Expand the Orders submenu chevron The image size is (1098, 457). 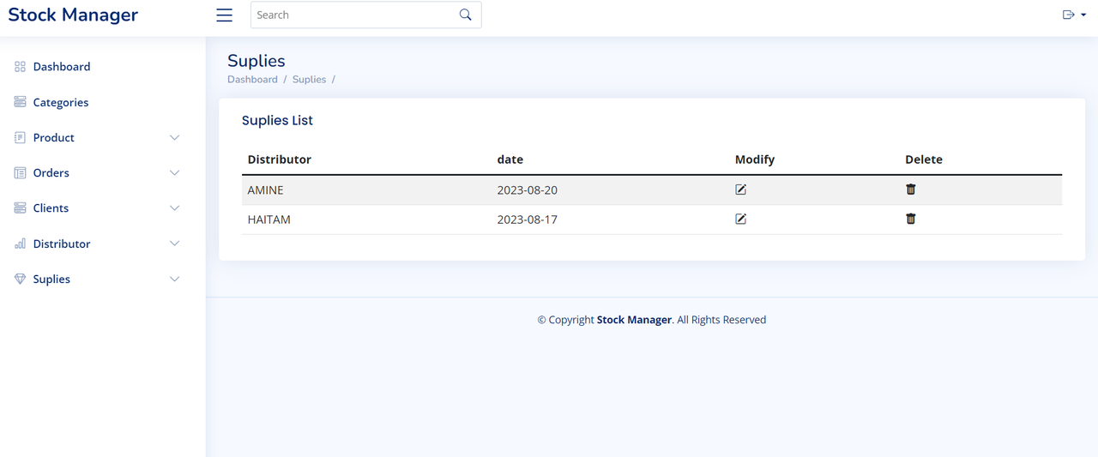click(x=175, y=173)
